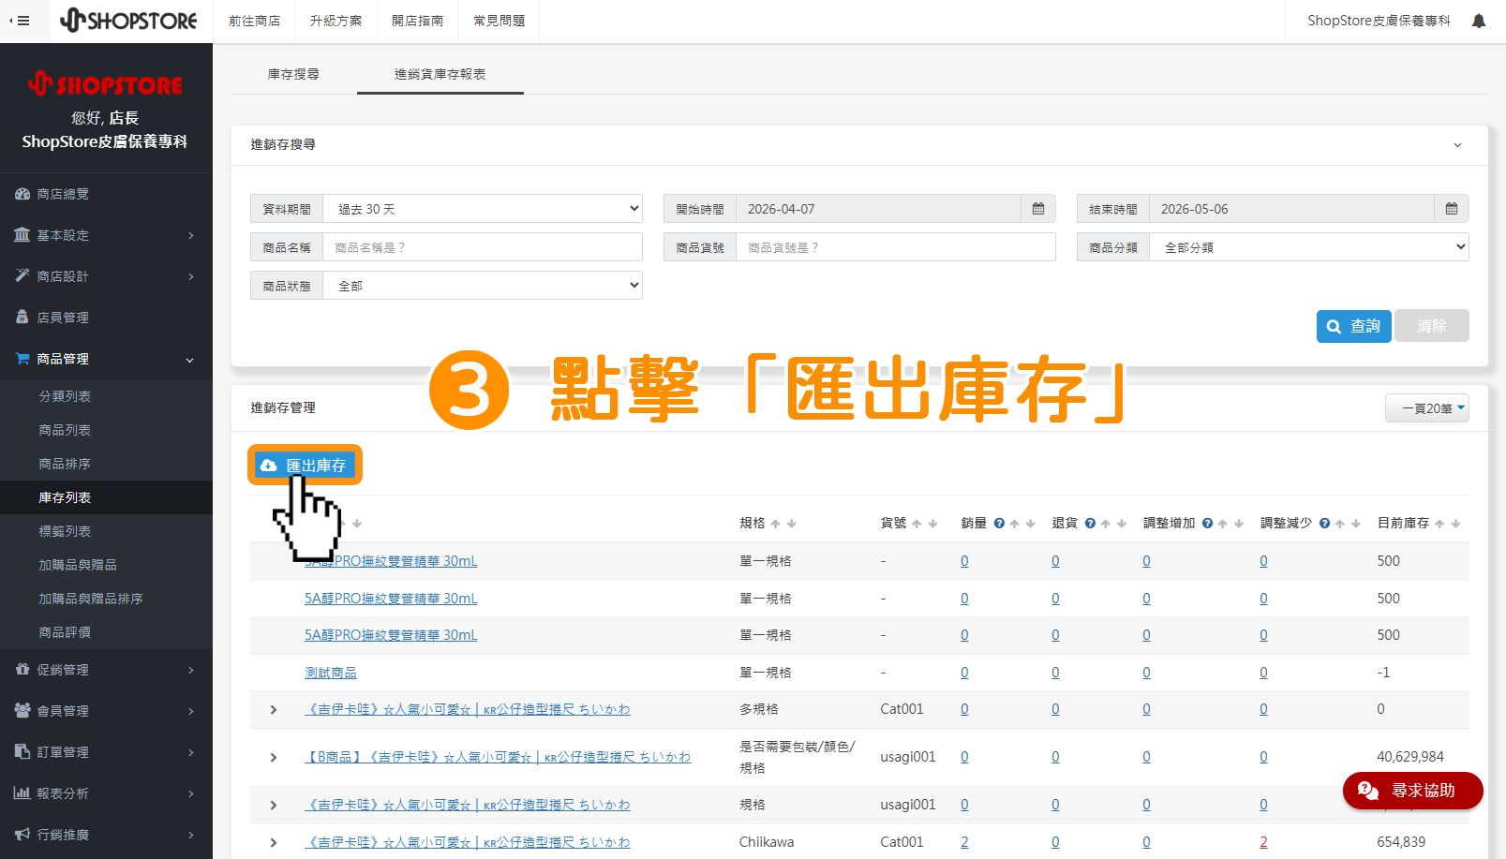The width and height of the screenshot is (1506, 859).
Task: Open the 一頁20筆 page size dropdown
Action: [x=1427, y=408]
